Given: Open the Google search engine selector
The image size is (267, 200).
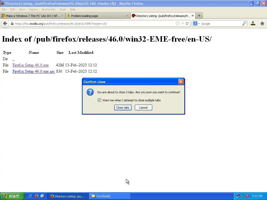Looking at the screenshot, I should [x=196, y=24].
